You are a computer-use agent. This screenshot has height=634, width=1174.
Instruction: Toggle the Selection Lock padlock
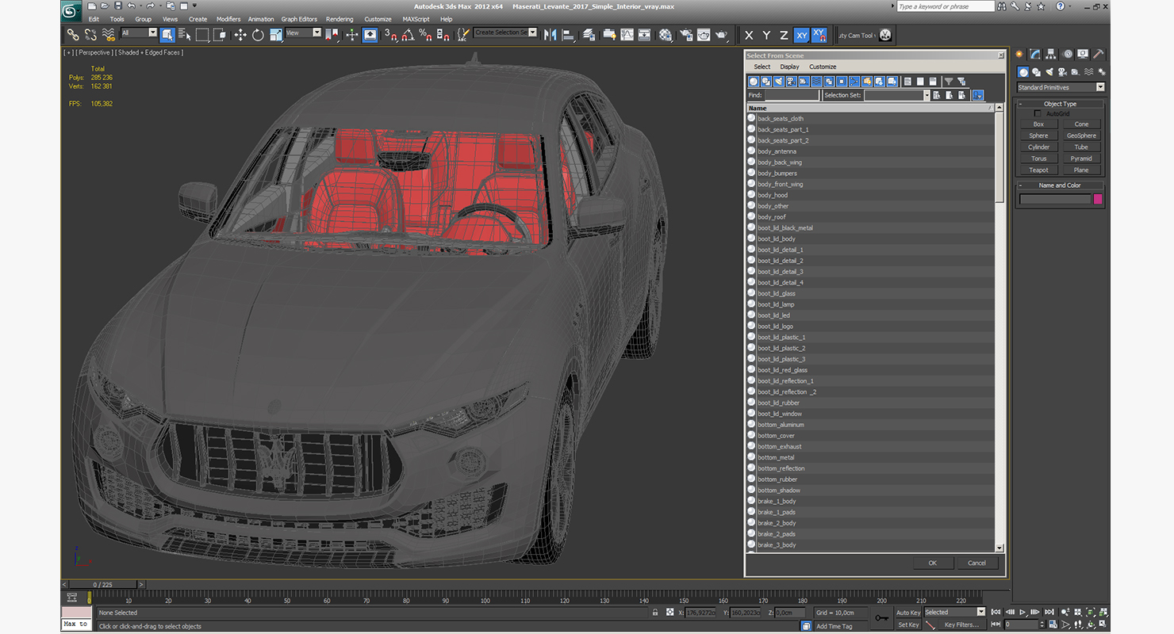click(x=654, y=613)
